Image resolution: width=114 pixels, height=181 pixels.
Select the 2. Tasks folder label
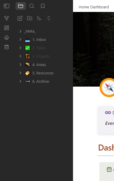pos(39,48)
